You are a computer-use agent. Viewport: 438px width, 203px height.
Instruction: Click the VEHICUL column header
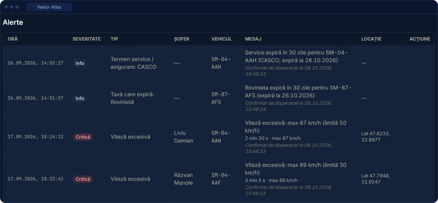coord(222,39)
